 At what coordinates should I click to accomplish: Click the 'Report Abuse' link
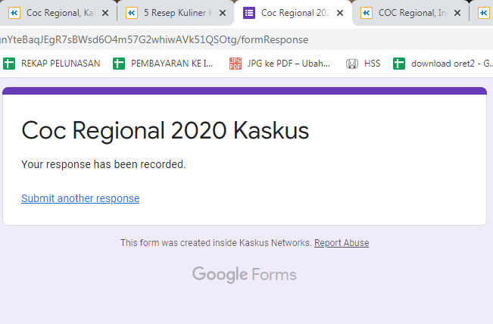[x=342, y=243]
